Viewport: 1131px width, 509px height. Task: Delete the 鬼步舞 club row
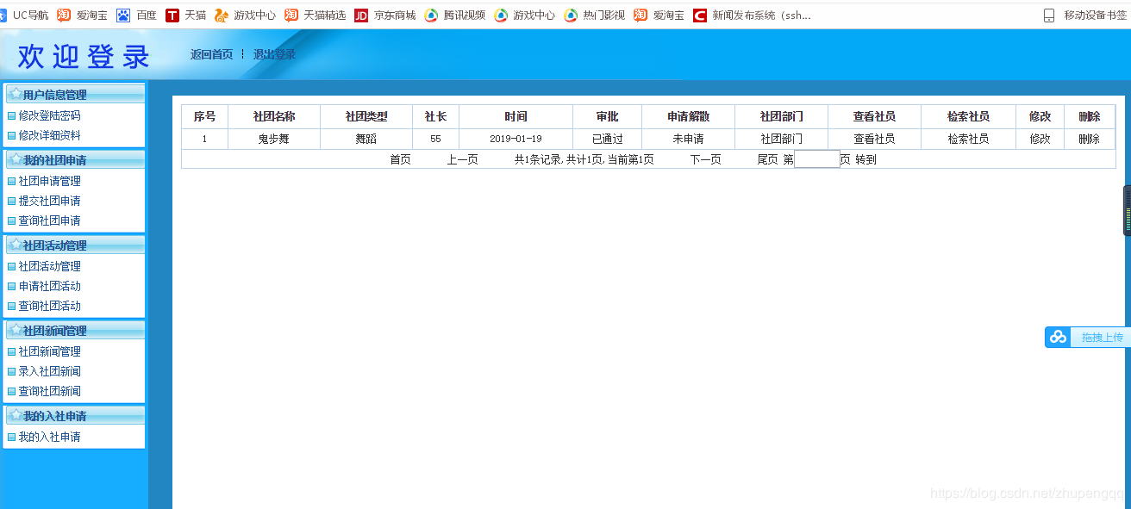click(1089, 139)
